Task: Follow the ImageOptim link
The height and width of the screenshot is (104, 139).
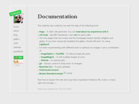Action: (47, 54)
